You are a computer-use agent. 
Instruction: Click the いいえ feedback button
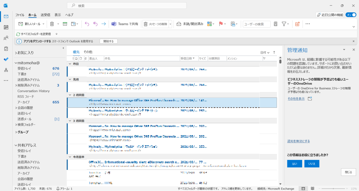point(312,164)
